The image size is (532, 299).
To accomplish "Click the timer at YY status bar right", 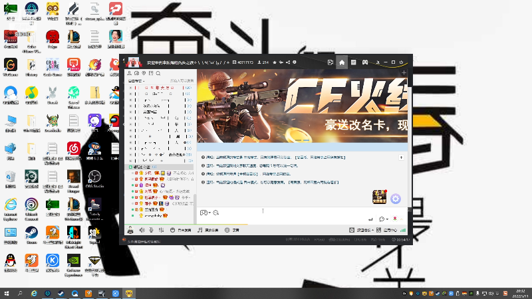I will tap(401, 239).
